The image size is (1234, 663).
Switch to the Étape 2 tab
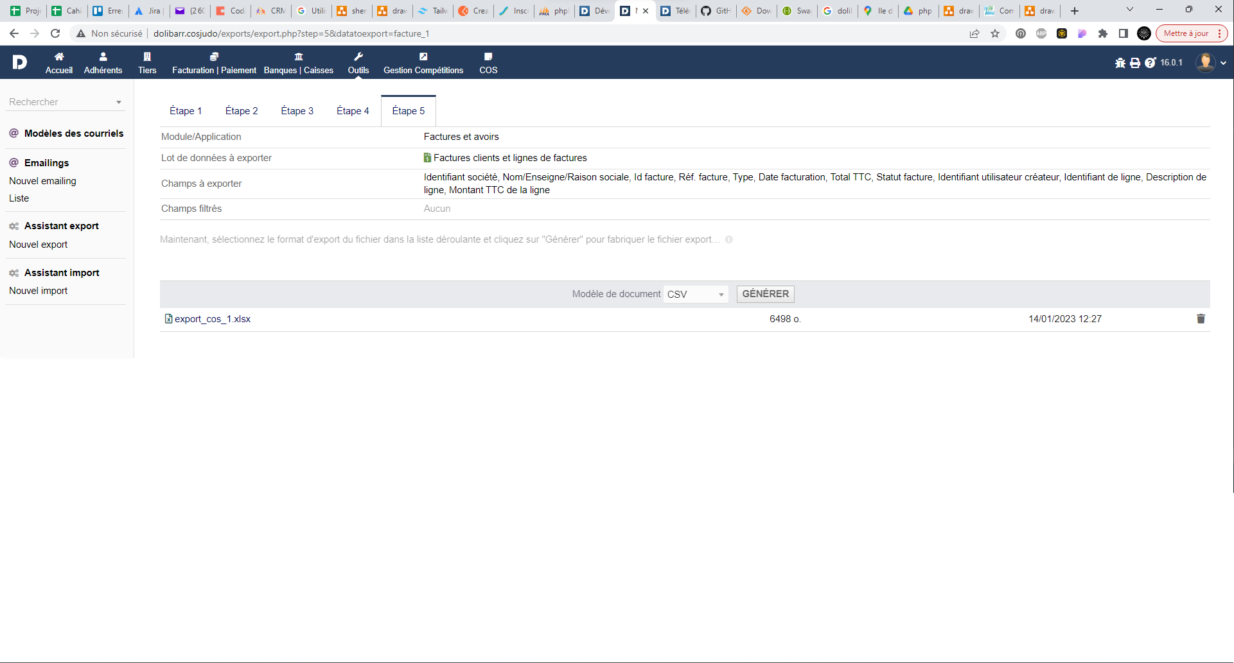[242, 111]
